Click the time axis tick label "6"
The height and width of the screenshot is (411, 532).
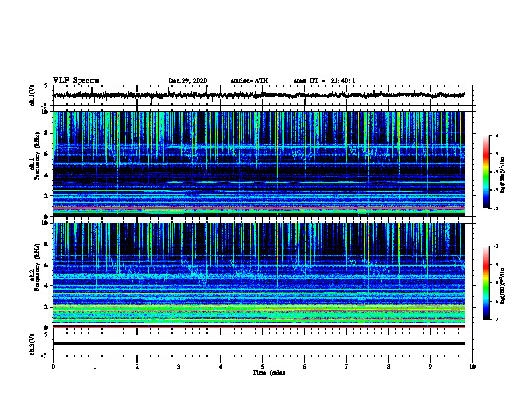coord(305,367)
